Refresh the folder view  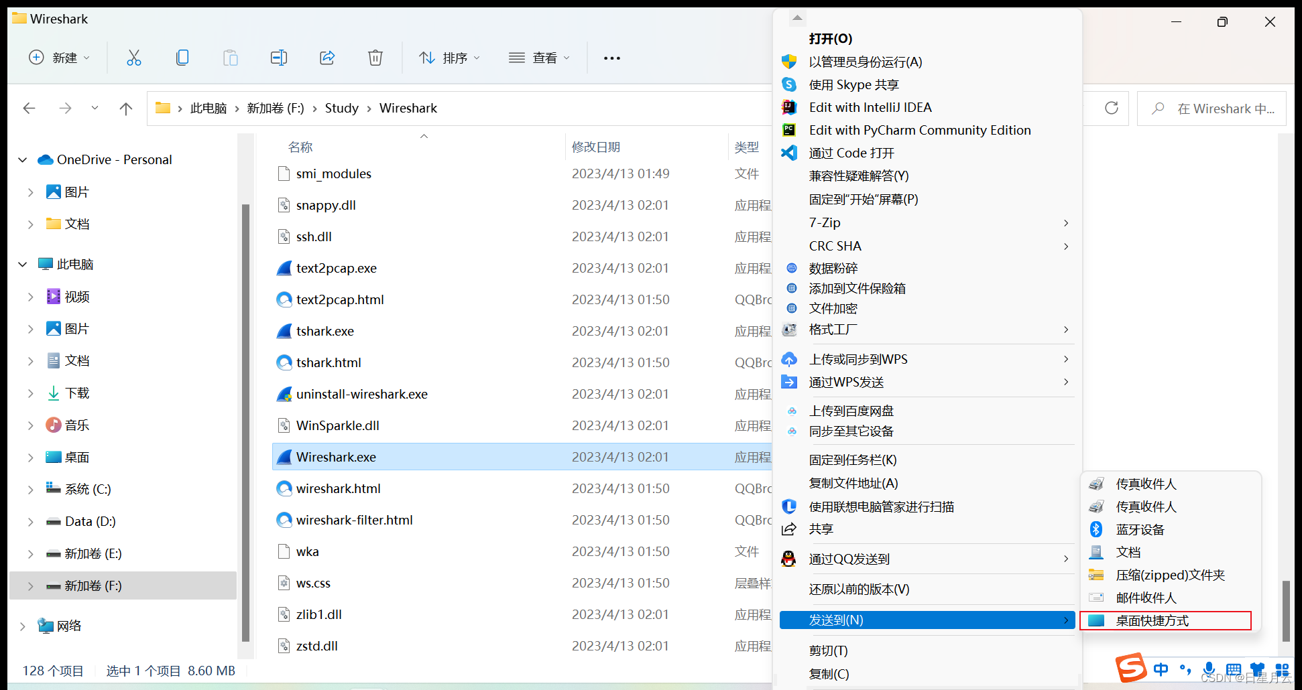[1112, 108]
